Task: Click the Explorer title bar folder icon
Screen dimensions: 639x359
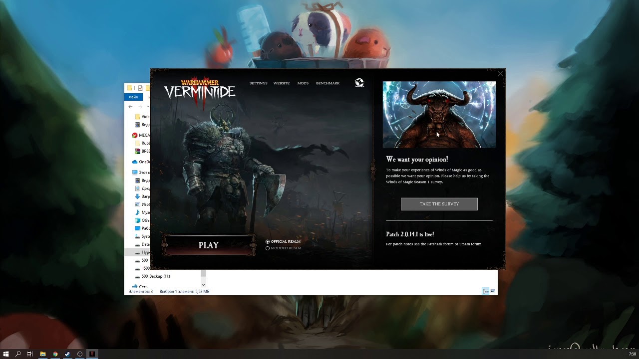Action: tap(129, 88)
